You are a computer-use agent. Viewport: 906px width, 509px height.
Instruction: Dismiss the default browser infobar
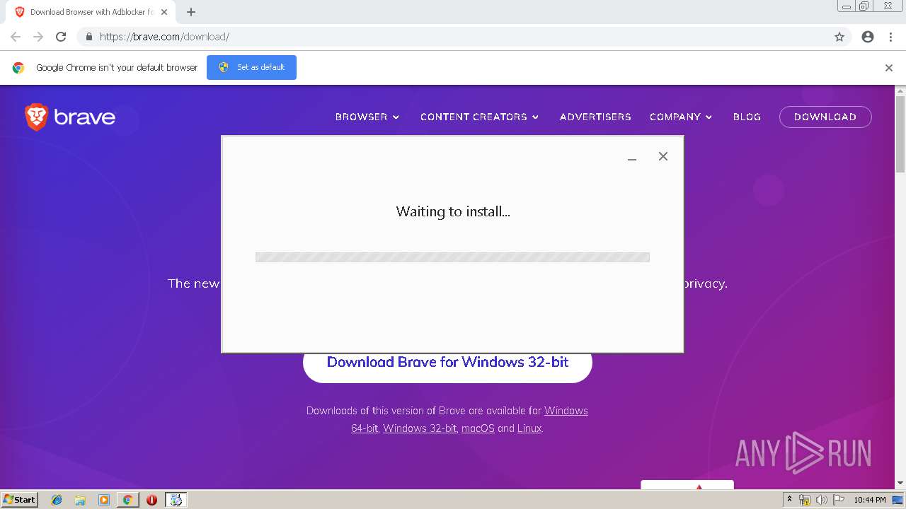point(889,68)
